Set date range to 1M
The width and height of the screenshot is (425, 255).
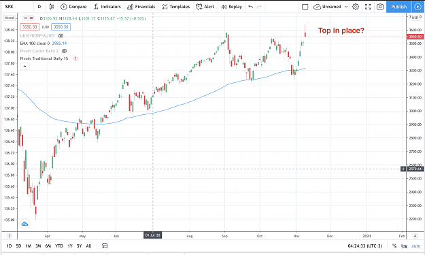[29, 246]
